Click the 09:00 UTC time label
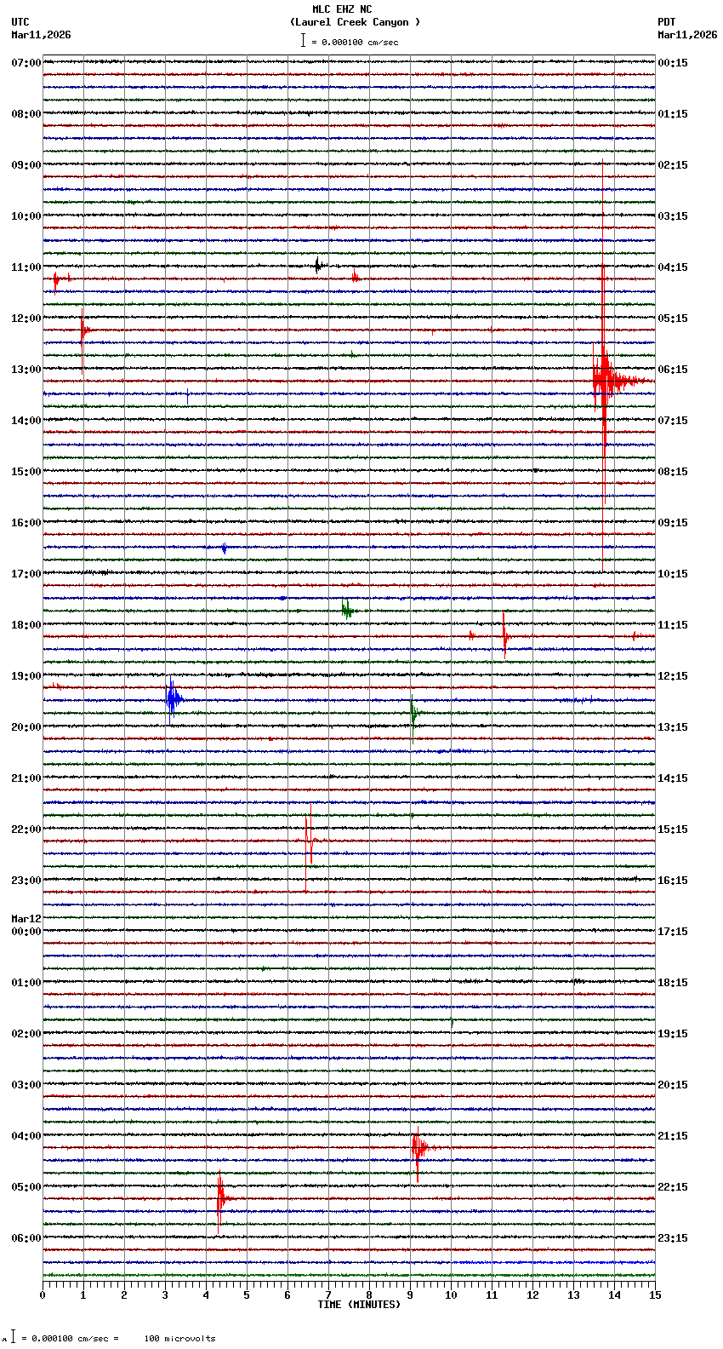This screenshot has width=723, height=1349. (26, 165)
